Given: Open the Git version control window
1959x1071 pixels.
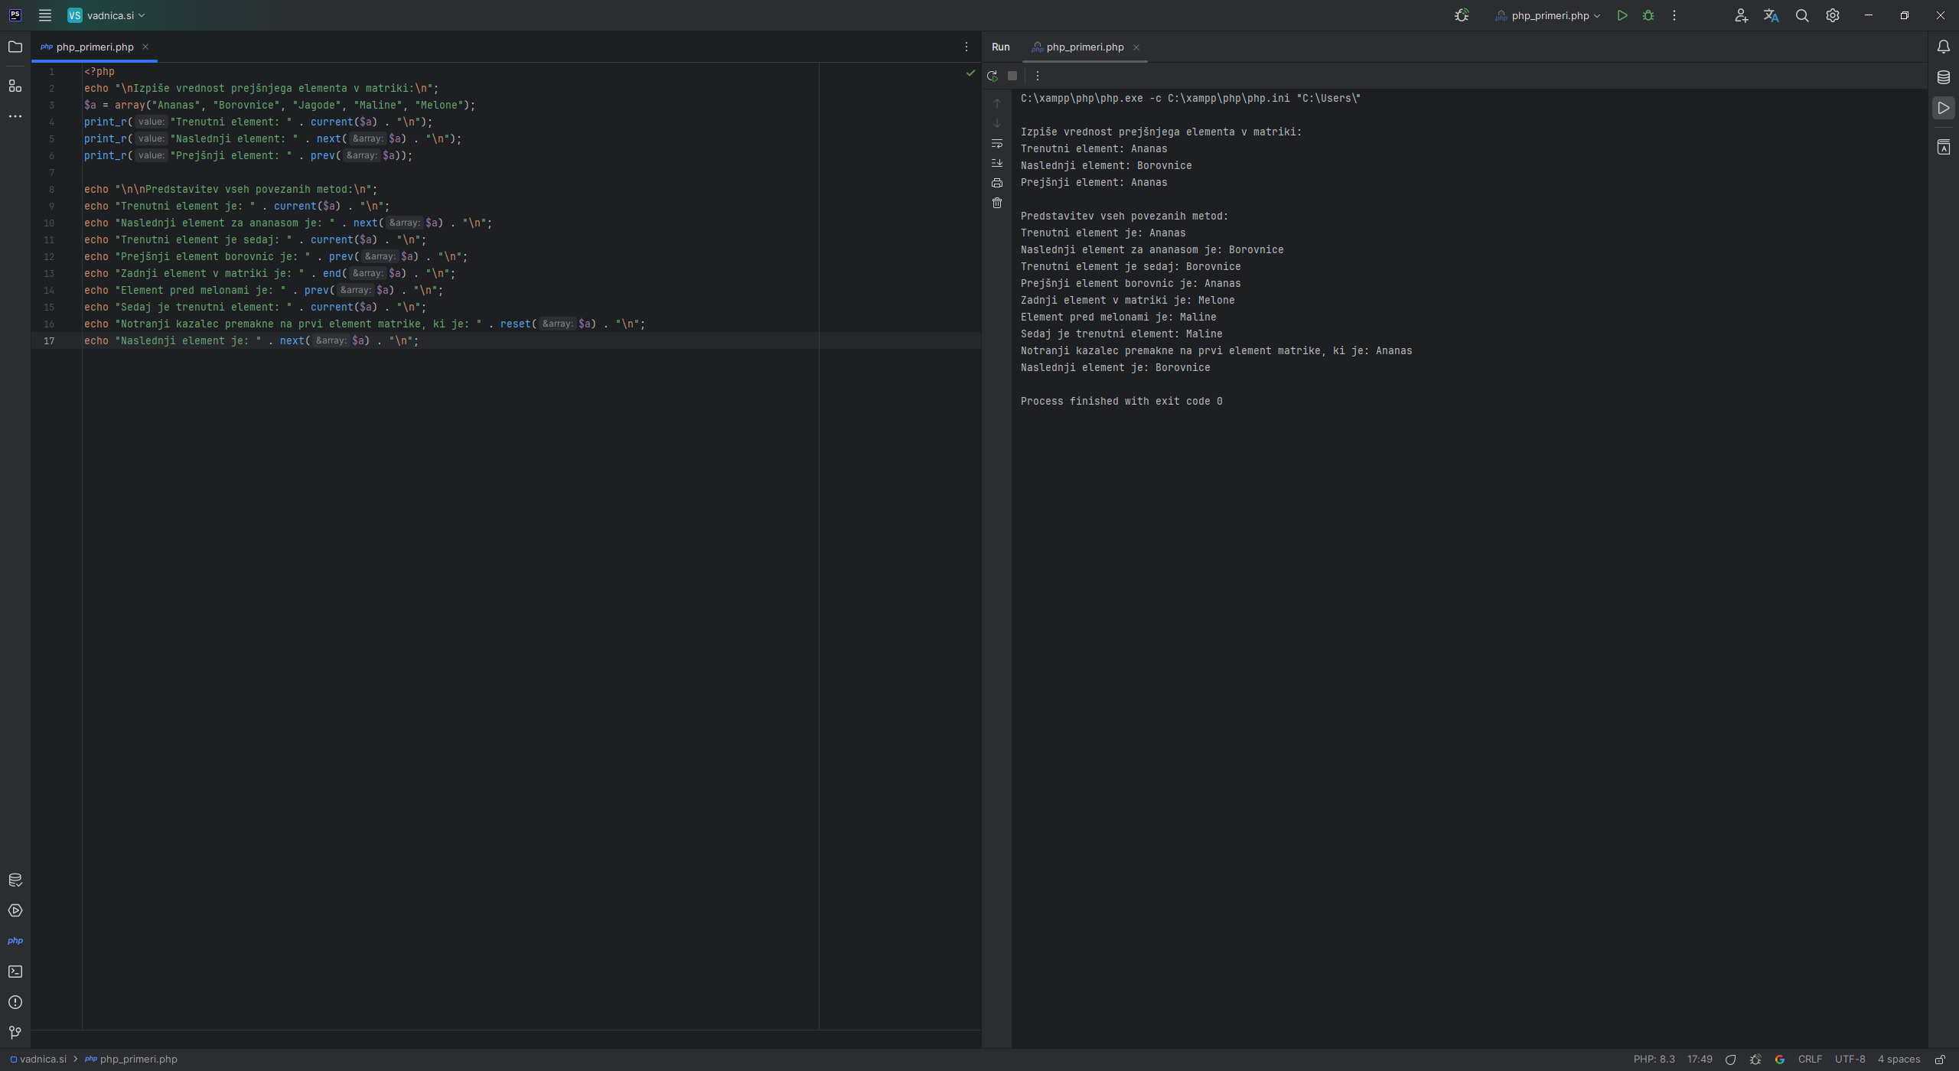Looking at the screenshot, I should (x=15, y=1033).
